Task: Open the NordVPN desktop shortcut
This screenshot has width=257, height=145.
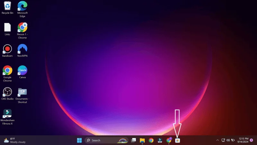Action: click(x=22, y=49)
